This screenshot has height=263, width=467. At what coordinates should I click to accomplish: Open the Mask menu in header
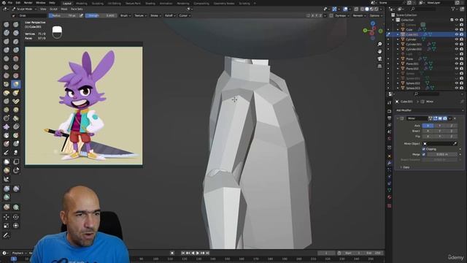(64, 9)
